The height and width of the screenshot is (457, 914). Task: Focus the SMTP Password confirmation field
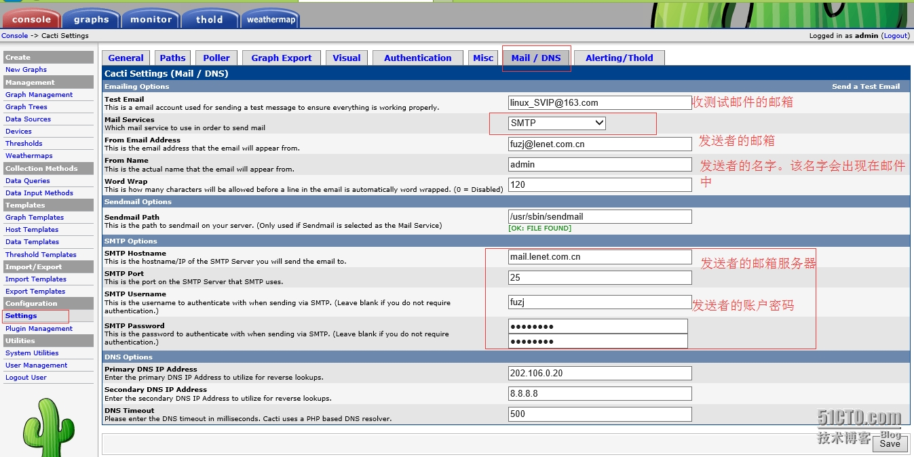coord(598,341)
